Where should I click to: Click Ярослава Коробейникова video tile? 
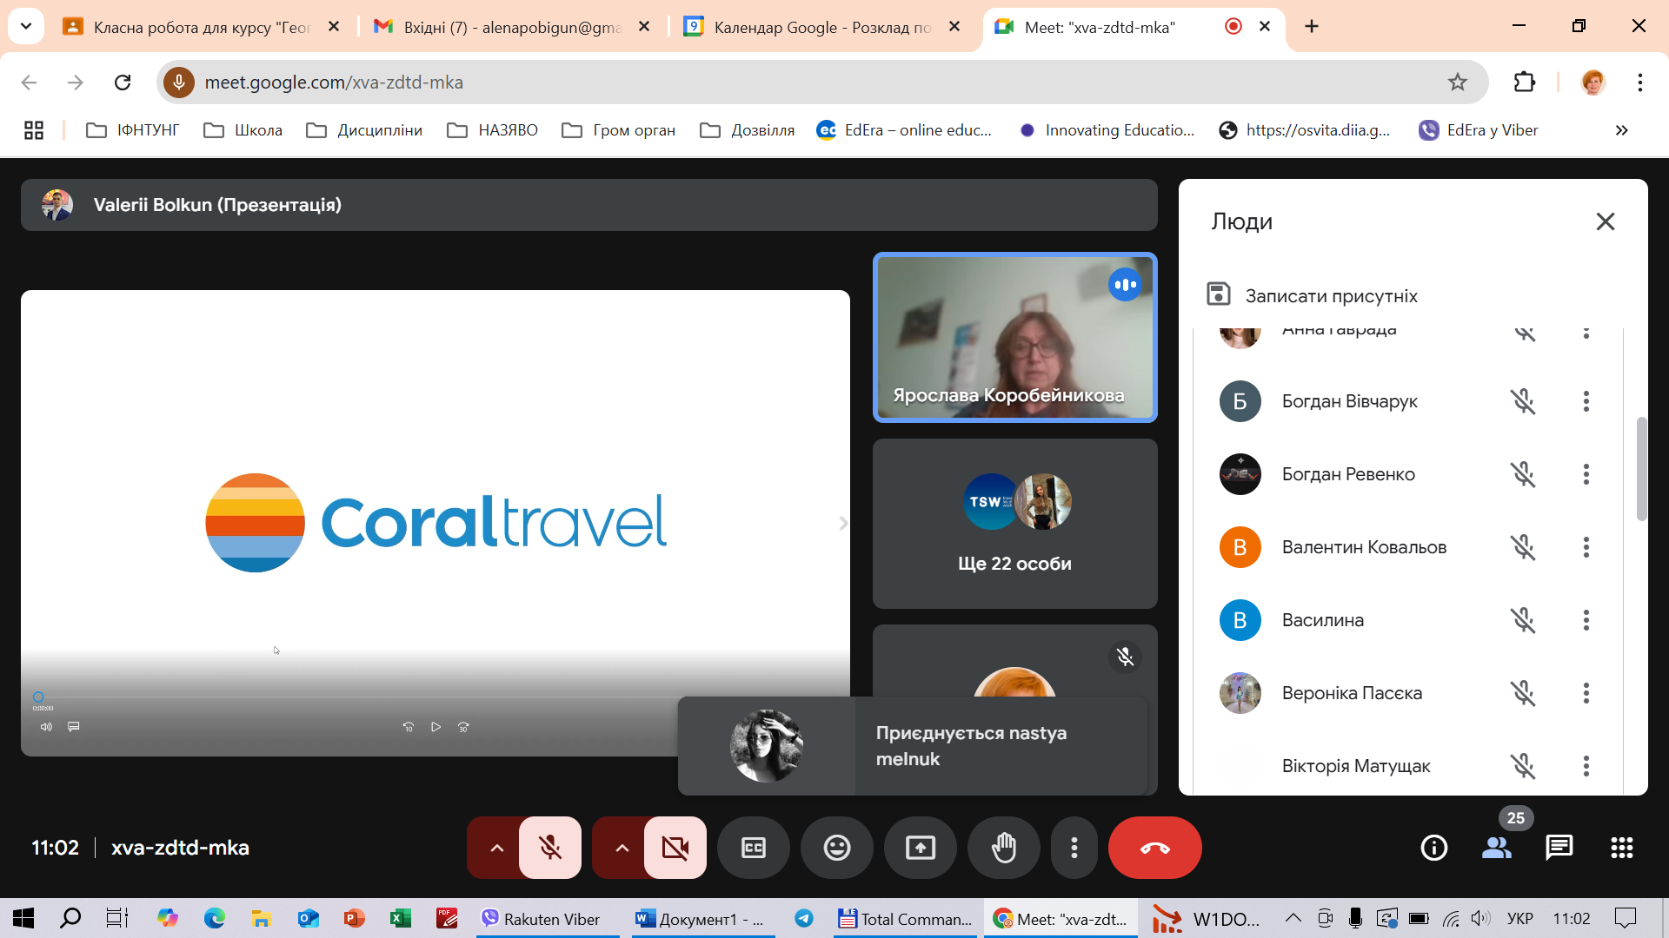(x=1014, y=338)
